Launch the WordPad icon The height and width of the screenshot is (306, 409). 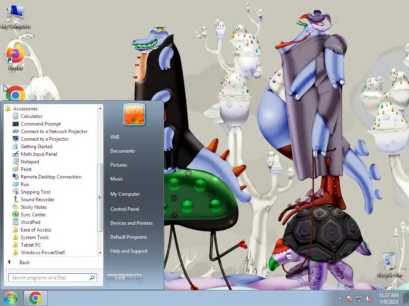point(16,222)
